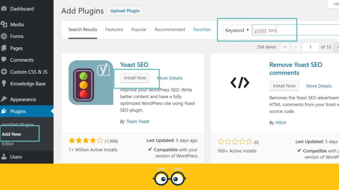Switch to the Favorites tab

pyautogui.click(x=202, y=29)
